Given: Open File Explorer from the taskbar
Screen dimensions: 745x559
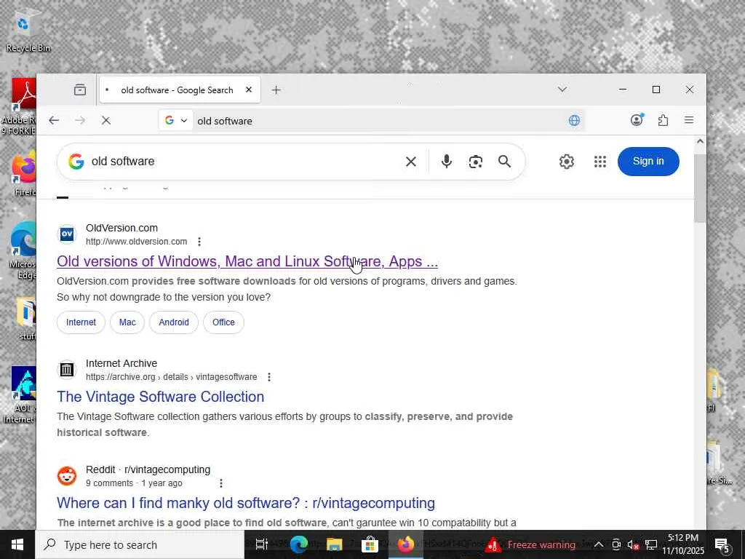Looking at the screenshot, I should point(334,544).
